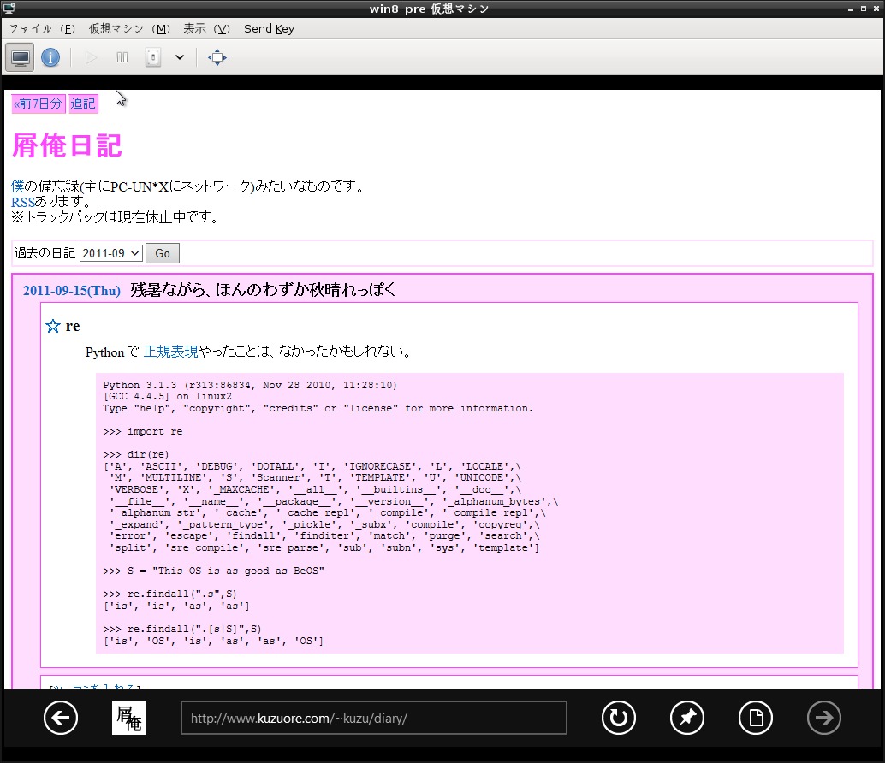
Task: Click the 過去の日記 label
Action: [x=45, y=253]
